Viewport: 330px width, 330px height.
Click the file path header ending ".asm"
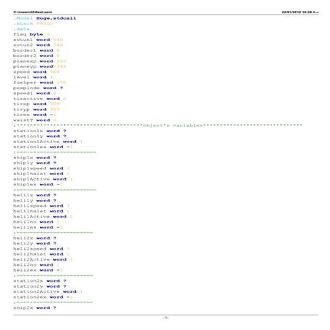coord(33,12)
